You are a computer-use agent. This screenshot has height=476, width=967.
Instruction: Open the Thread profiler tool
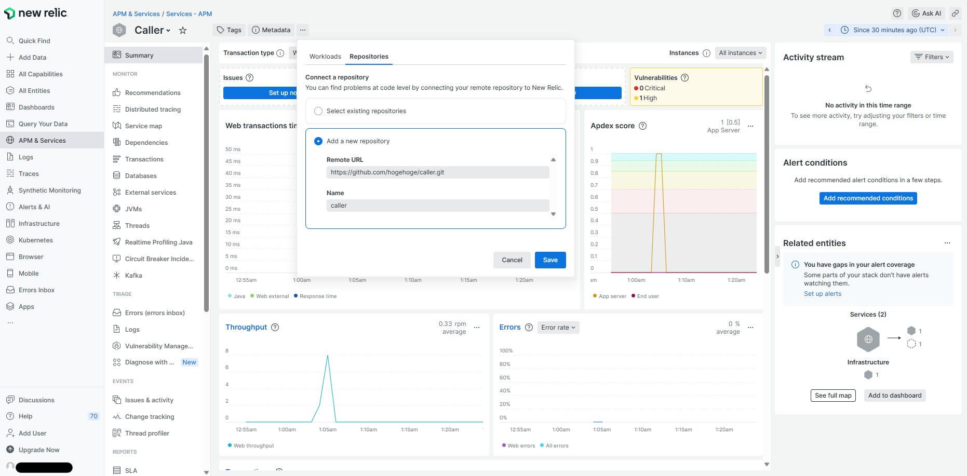pos(147,433)
